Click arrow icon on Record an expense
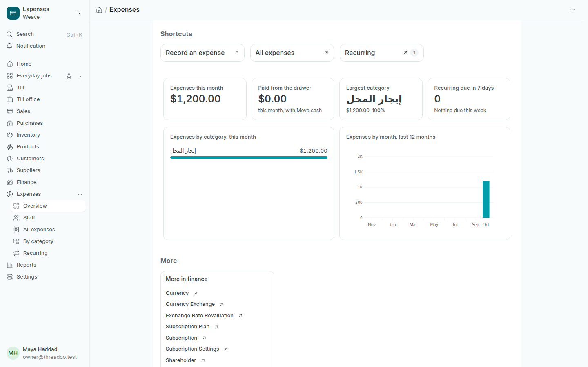The height and width of the screenshot is (367, 588). click(x=237, y=53)
